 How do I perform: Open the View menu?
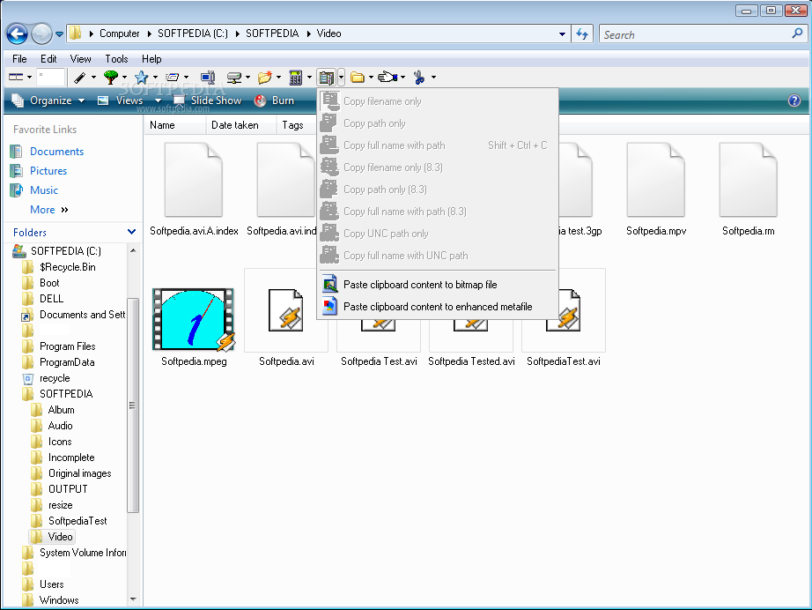coord(80,59)
